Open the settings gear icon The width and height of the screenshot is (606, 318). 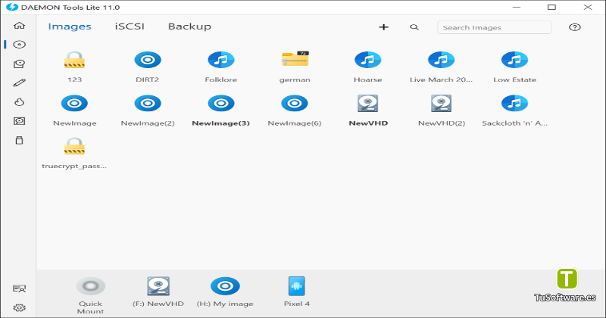click(x=20, y=308)
